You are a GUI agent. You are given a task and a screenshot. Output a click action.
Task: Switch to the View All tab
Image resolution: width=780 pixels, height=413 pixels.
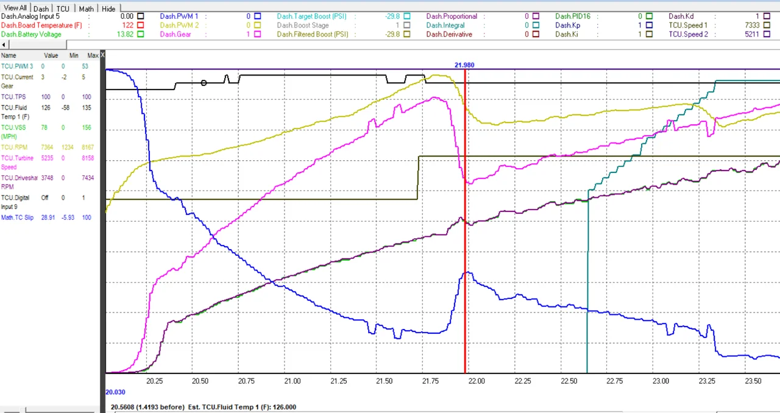point(15,9)
